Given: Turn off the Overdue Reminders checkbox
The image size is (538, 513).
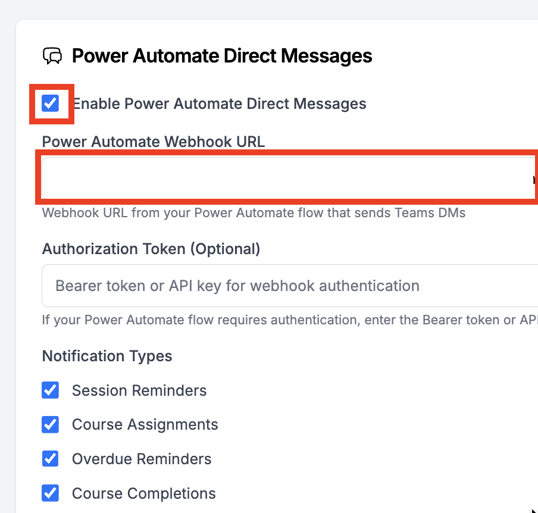Looking at the screenshot, I should tap(51, 459).
